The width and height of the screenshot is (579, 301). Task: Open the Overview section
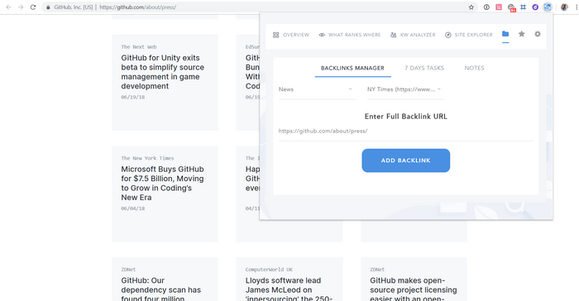[291, 35]
